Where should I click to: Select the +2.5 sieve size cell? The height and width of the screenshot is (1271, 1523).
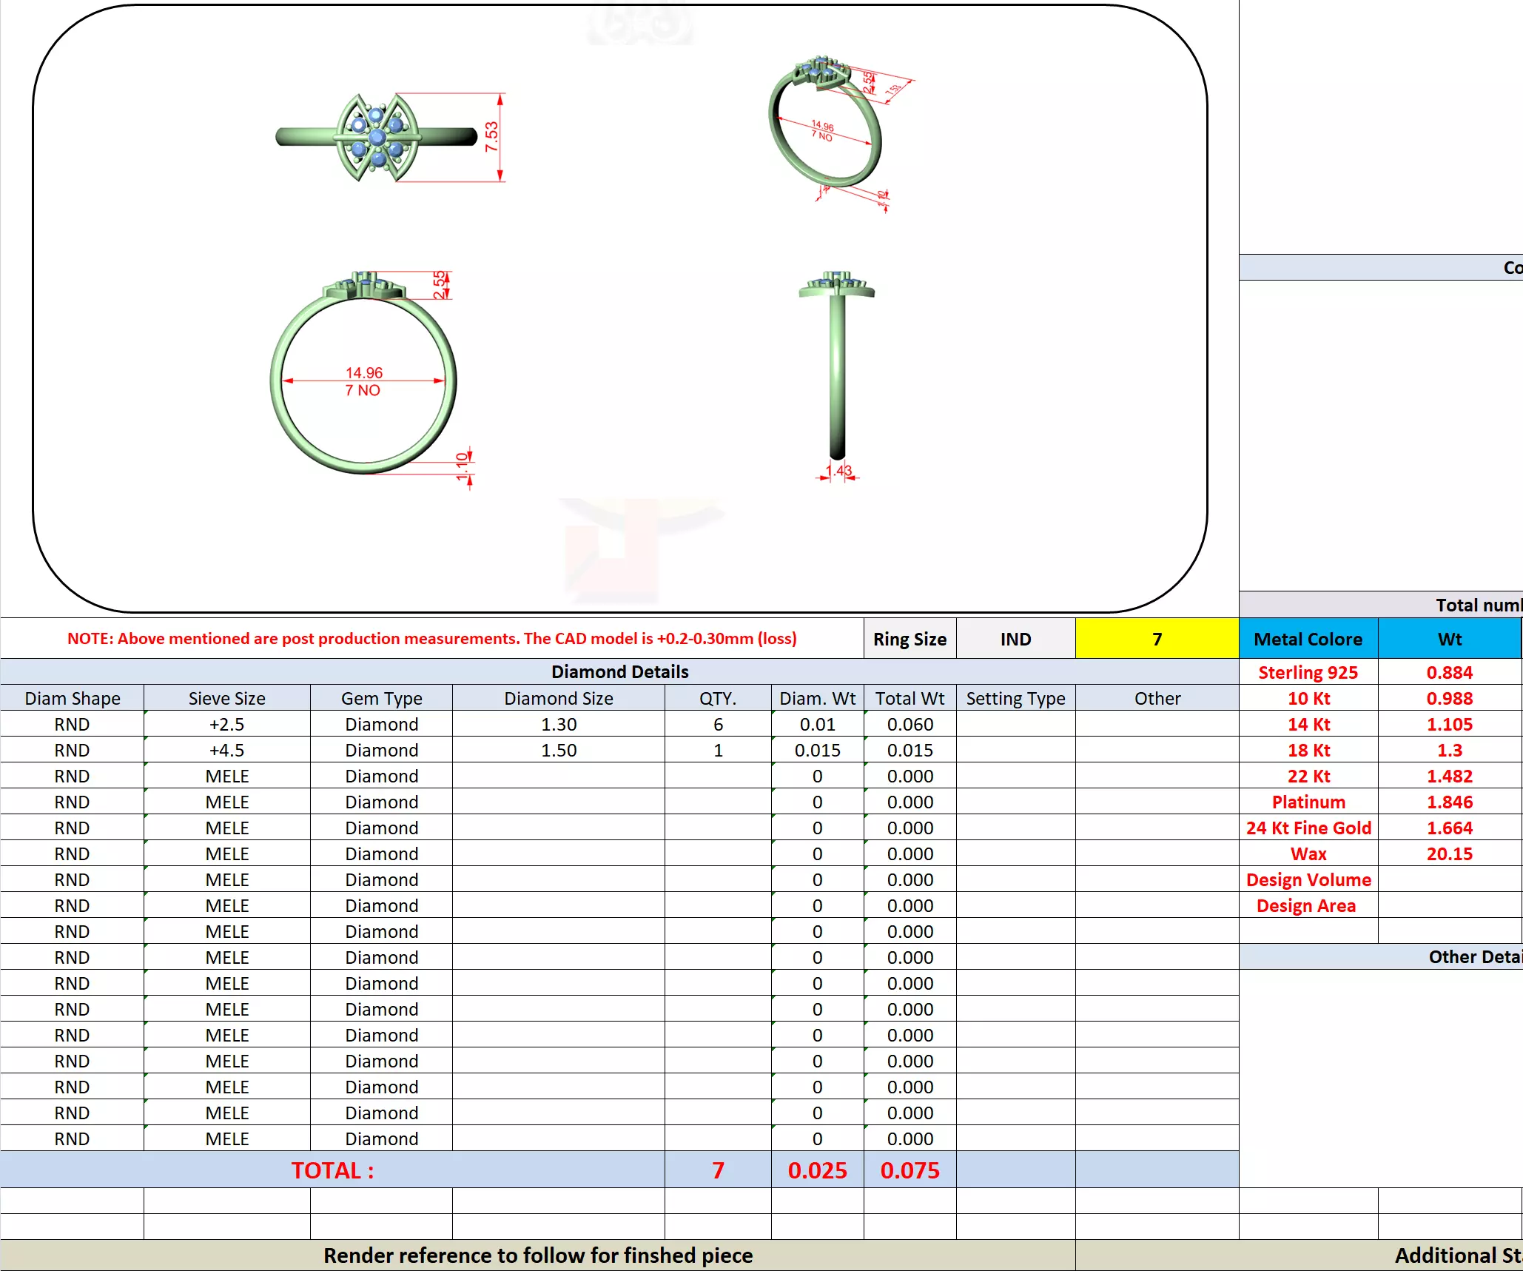click(226, 724)
